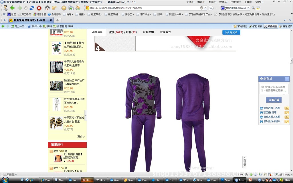Click the vertical scrollbar thumb

(x=291, y=61)
